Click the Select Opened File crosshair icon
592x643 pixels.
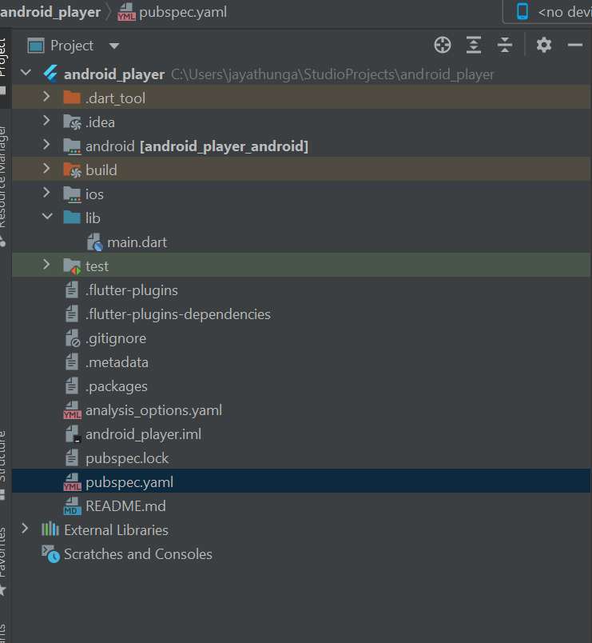point(442,45)
